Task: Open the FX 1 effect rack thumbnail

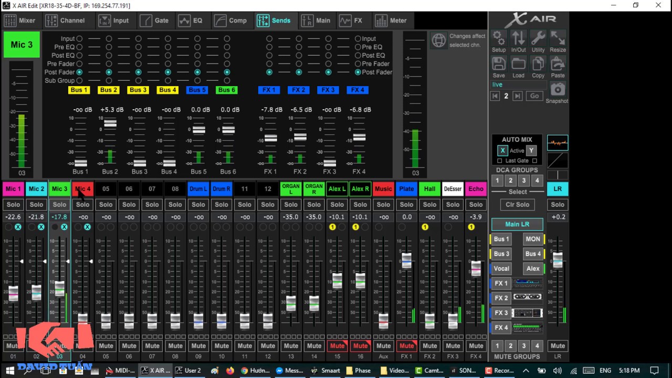Action: (528, 283)
